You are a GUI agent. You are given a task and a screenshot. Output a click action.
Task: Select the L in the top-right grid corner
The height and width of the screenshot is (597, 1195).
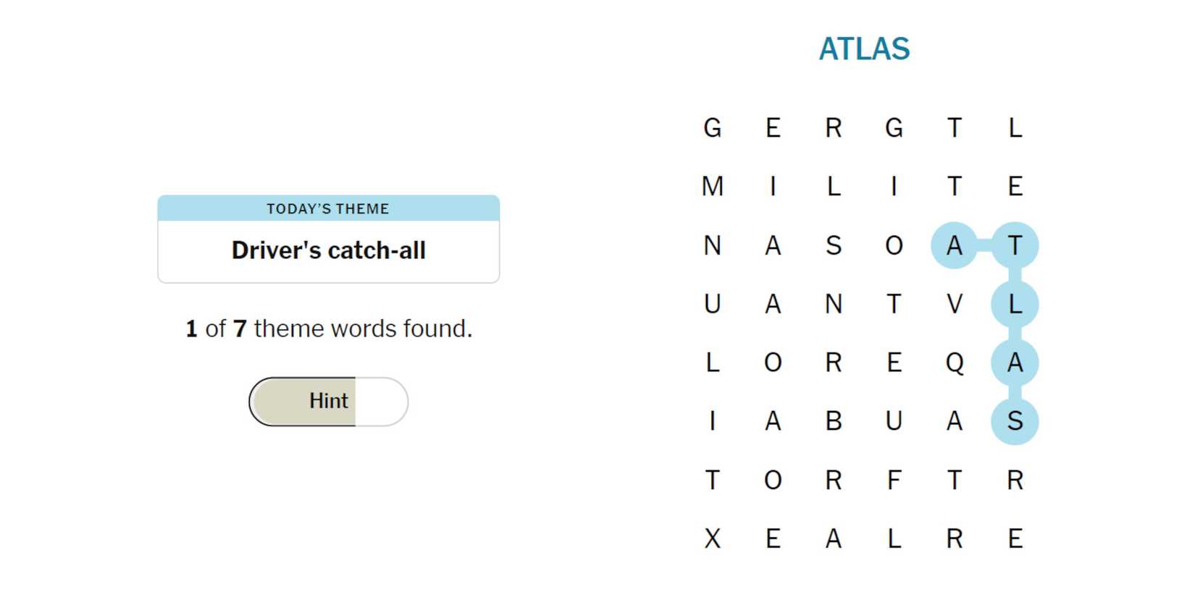tap(1015, 128)
